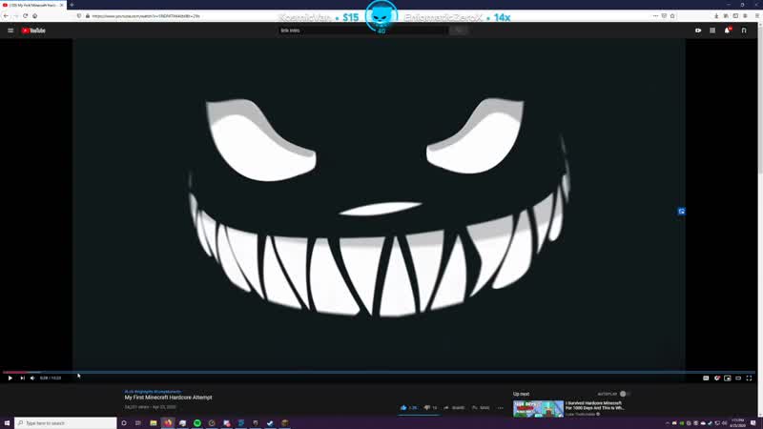The width and height of the screenshot is (763, 429).
Task: Click the video play button
Action: [10, 378]
